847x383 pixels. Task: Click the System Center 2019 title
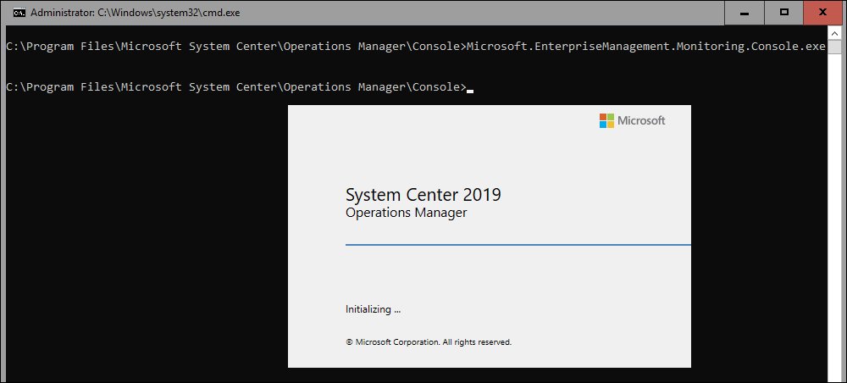pos(423,195)
